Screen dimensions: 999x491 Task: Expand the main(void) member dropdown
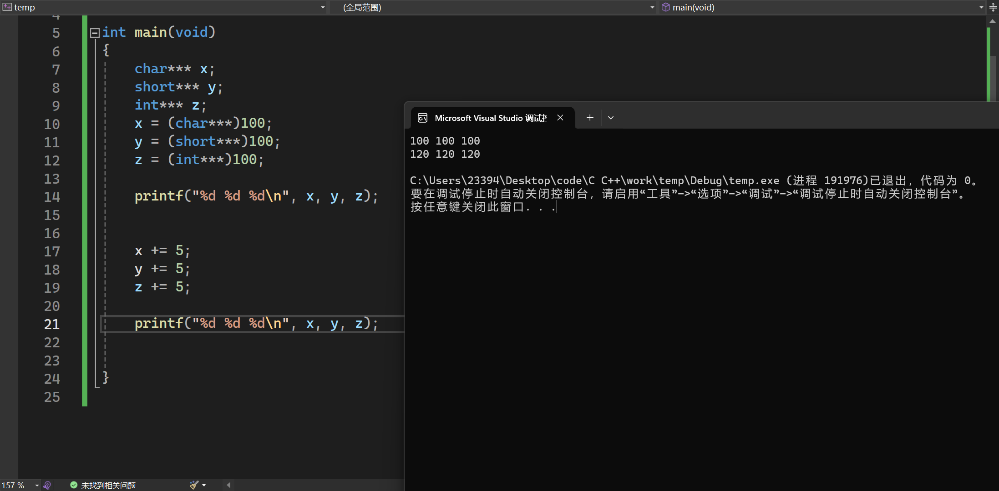point(981,7)
